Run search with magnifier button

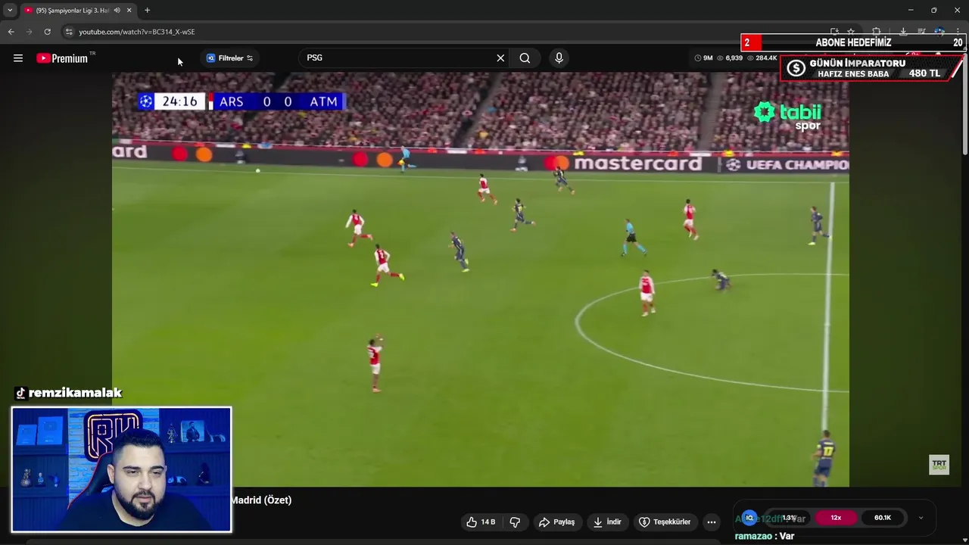[x=525, y=58]
